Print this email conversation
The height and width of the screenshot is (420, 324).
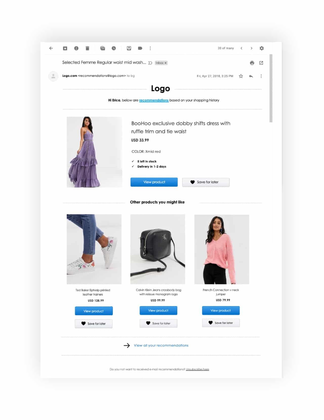(252, 63)
